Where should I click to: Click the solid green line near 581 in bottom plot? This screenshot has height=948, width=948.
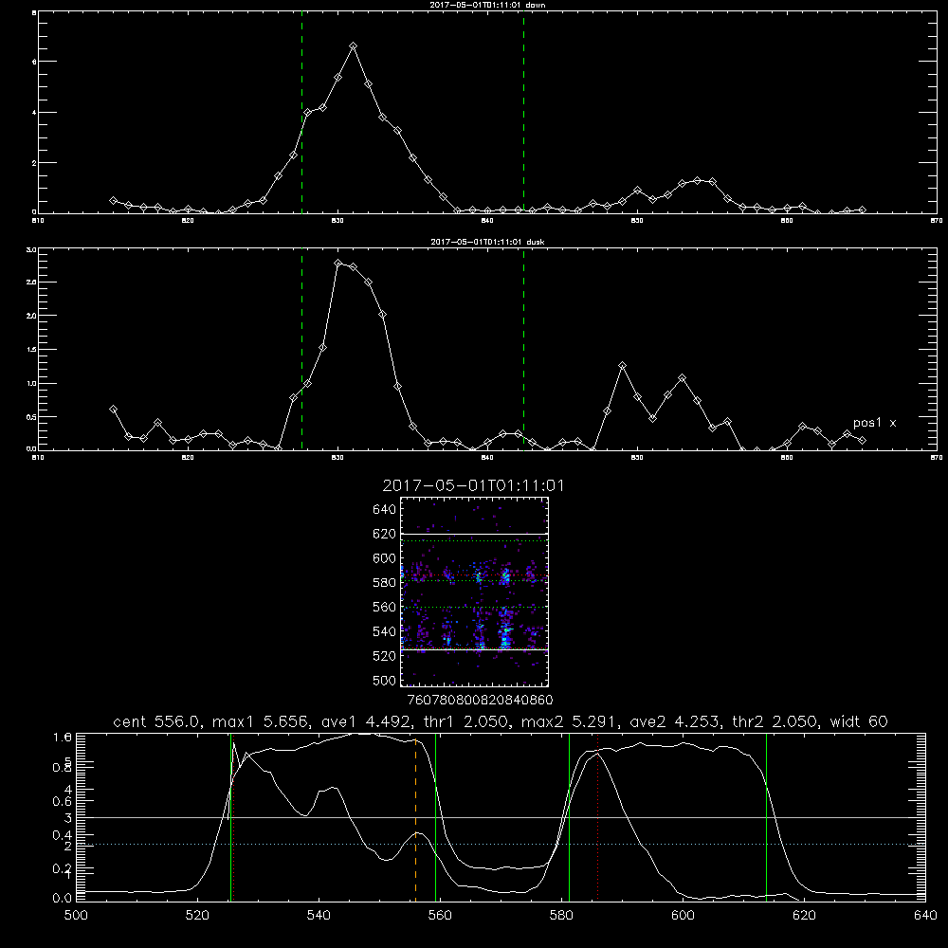569,816
